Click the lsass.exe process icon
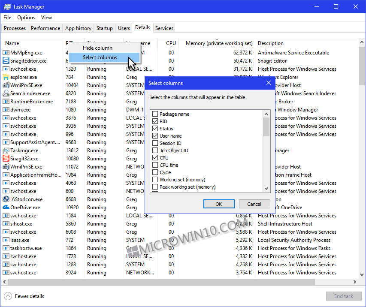Viewport: 366px width, 307px height. click(x=6, y=240)
